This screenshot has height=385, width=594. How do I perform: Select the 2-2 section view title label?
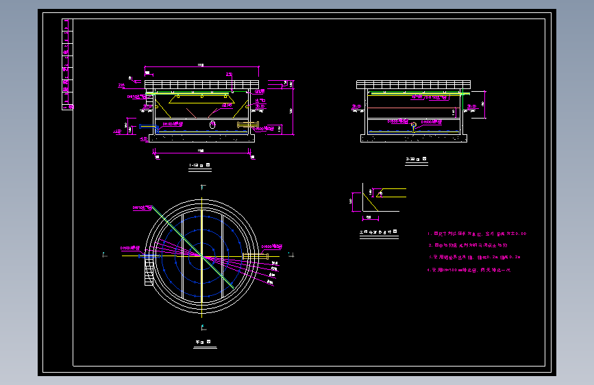[x=416, y=159]
